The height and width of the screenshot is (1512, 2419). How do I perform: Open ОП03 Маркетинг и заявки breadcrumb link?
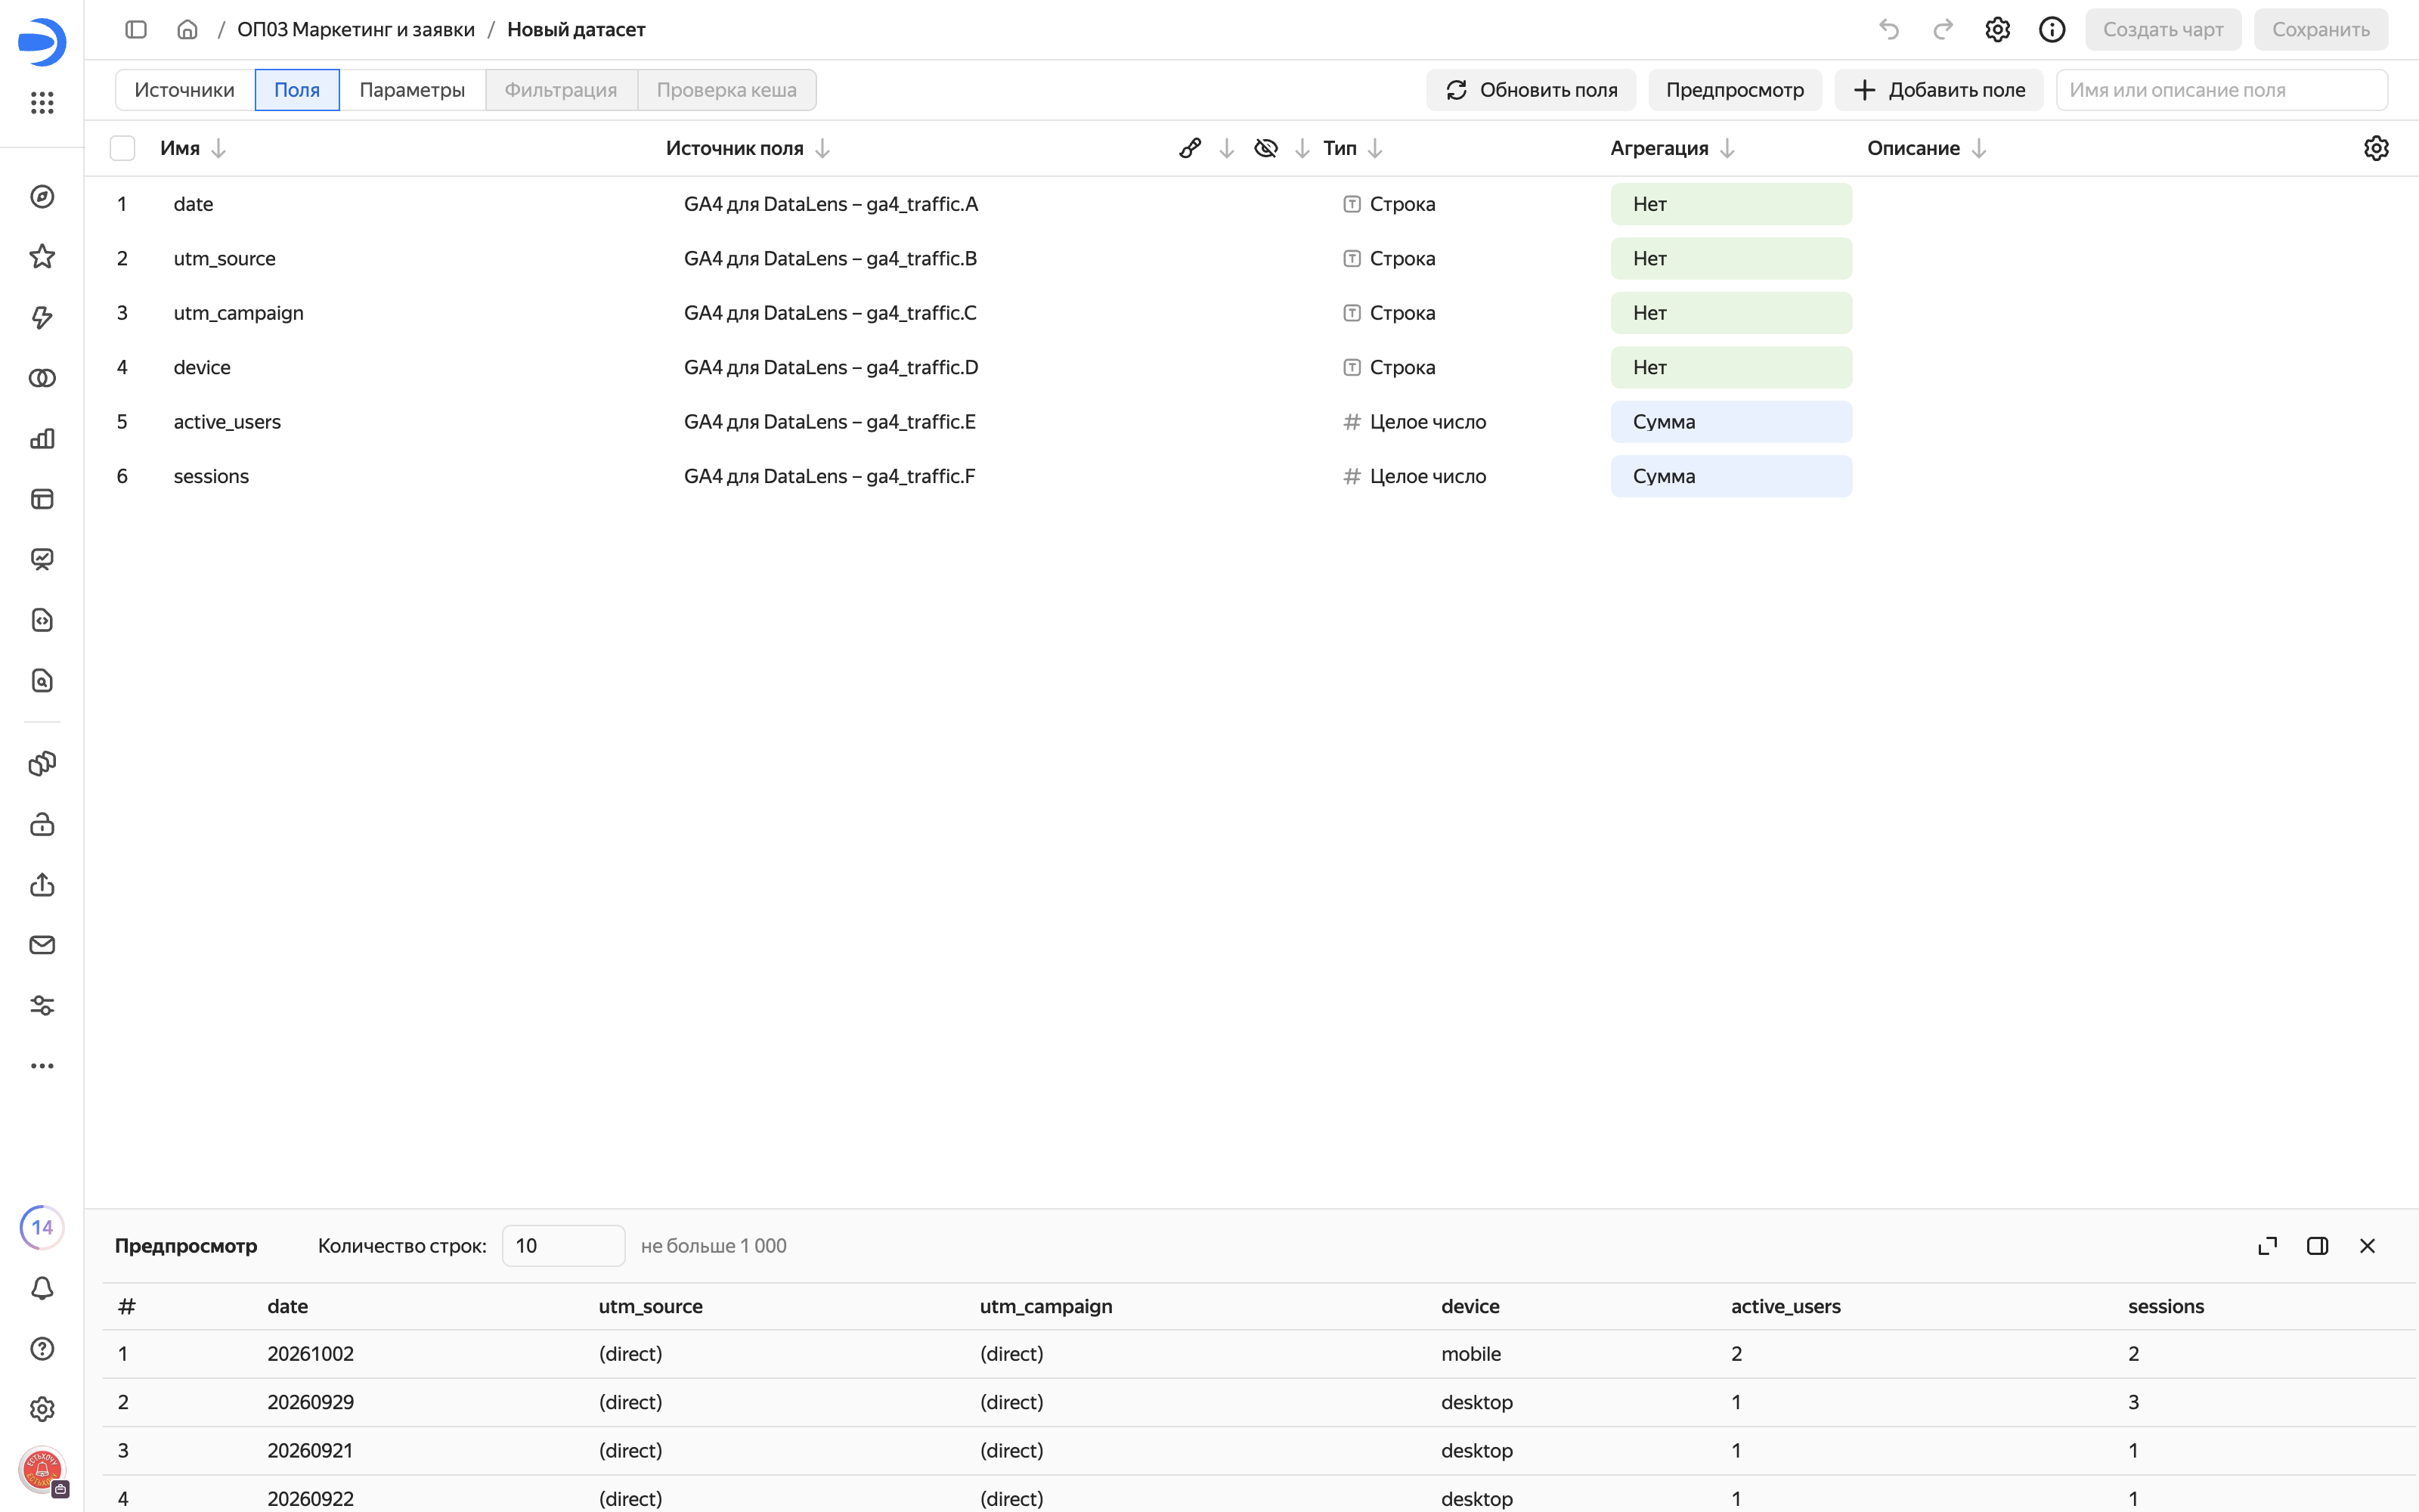tap(356, 29)
